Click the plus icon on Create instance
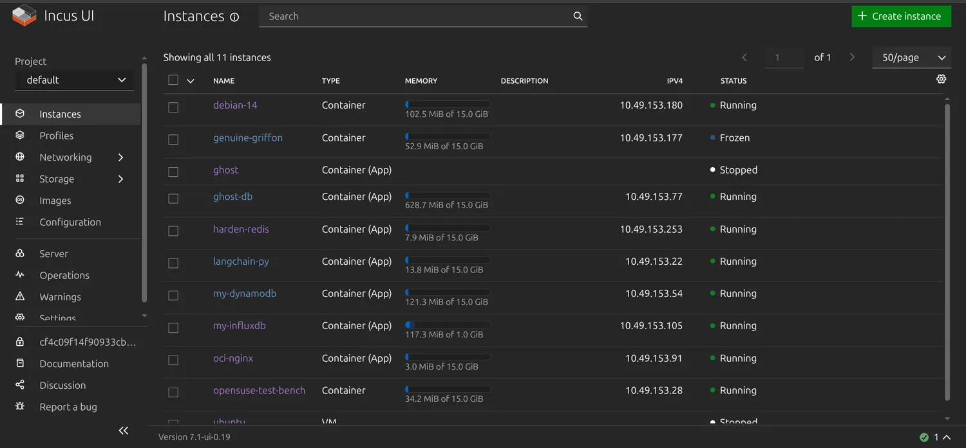Viewport: 966px width, 448px height. pyautogui.click(x=862, y=16)
